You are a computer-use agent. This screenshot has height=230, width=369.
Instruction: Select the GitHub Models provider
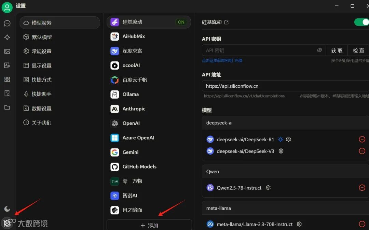pos(149,167)
